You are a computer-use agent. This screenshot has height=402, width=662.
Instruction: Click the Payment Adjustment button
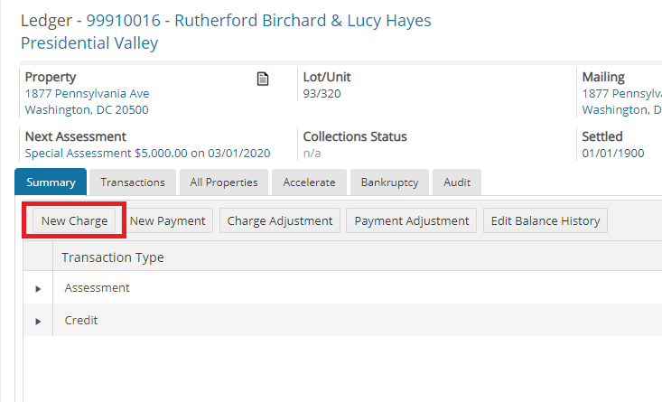pos(412,220)
